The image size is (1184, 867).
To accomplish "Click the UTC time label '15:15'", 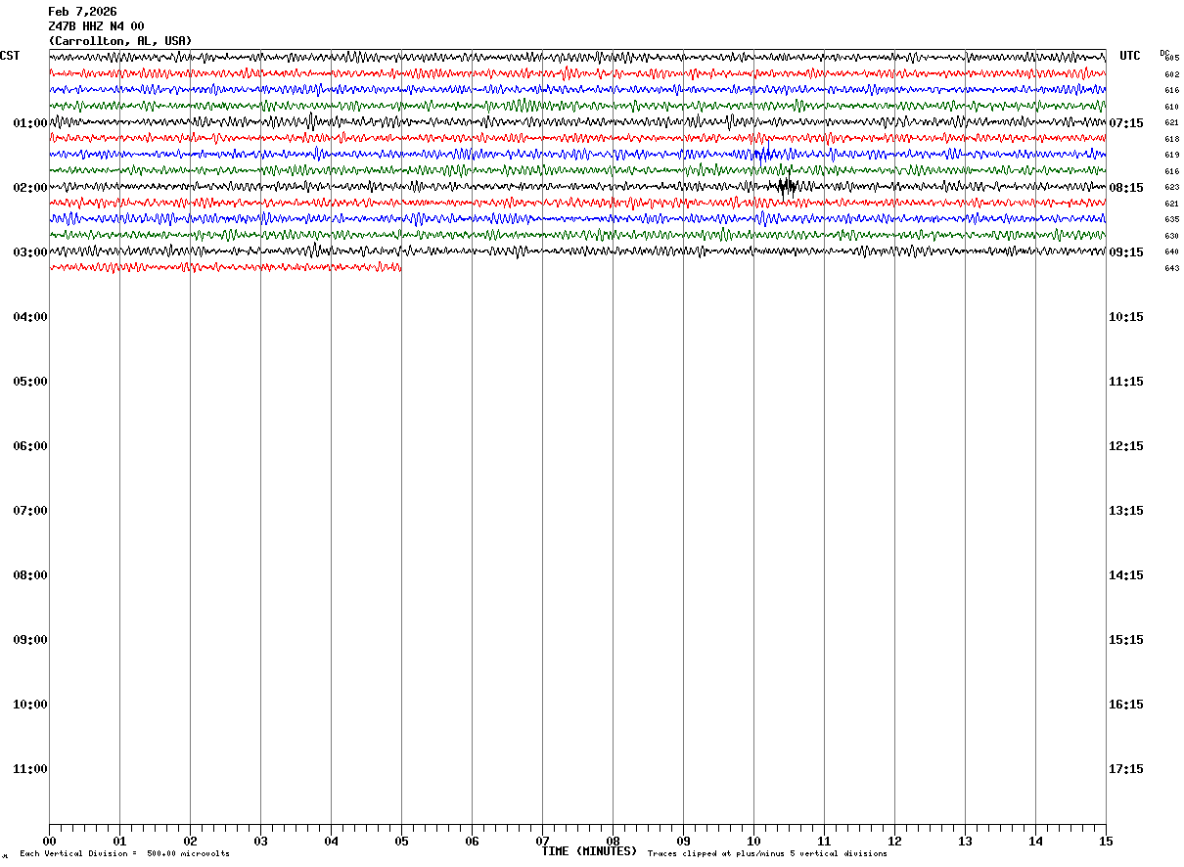I will tap(1126, 640).
